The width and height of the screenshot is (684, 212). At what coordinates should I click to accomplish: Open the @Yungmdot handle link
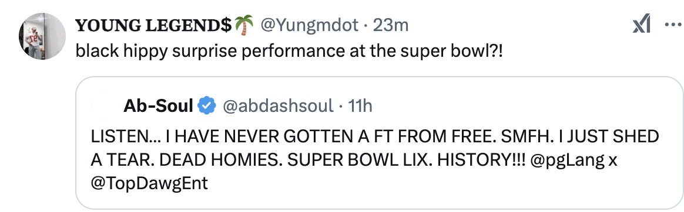tap(310, 26)
